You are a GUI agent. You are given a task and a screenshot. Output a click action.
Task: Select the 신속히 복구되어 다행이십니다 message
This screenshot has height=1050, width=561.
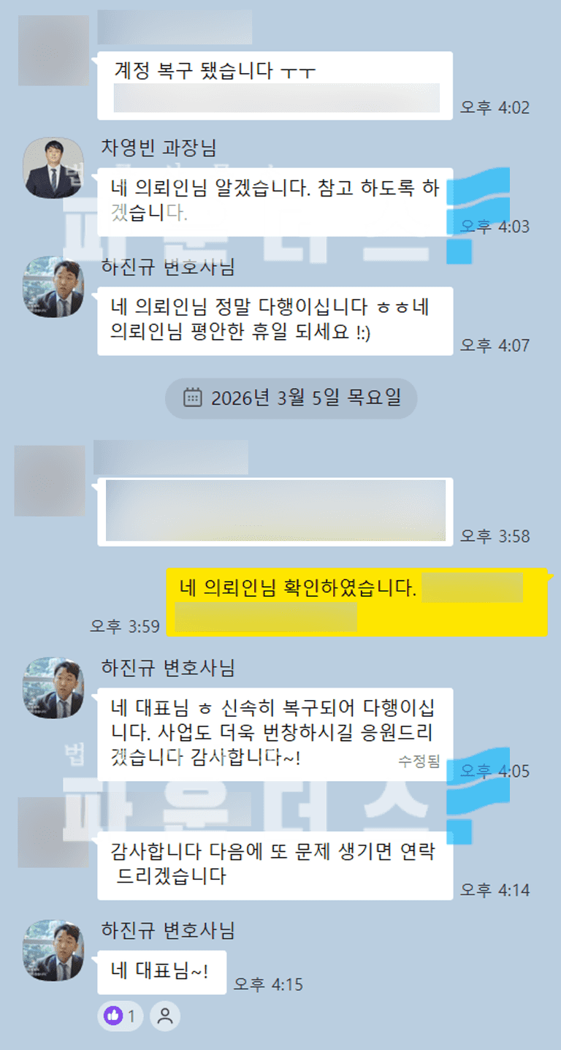pos(275,734)
